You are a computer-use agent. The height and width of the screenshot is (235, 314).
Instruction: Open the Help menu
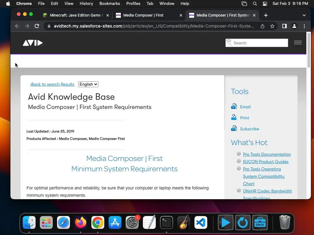pos(185,3)
